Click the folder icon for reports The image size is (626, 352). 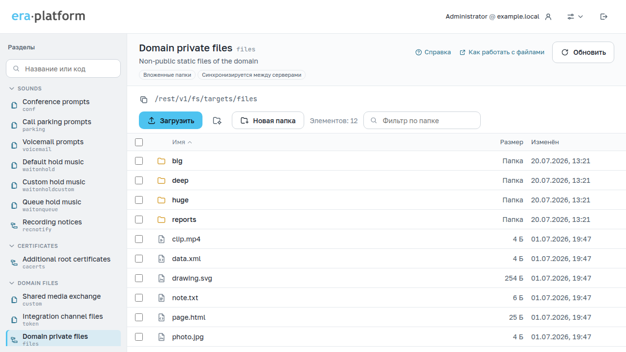[x=161, y=220]
